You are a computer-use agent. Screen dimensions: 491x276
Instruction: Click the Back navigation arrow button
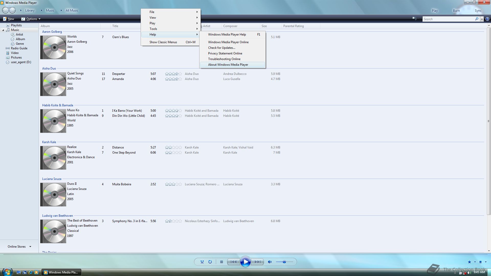pos(5,10)
